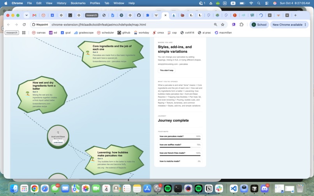Click the Core ingredients and the job of each one card
Image resolution: width=314 pixels, height=196 pixels.
click(x=111, y=54)
